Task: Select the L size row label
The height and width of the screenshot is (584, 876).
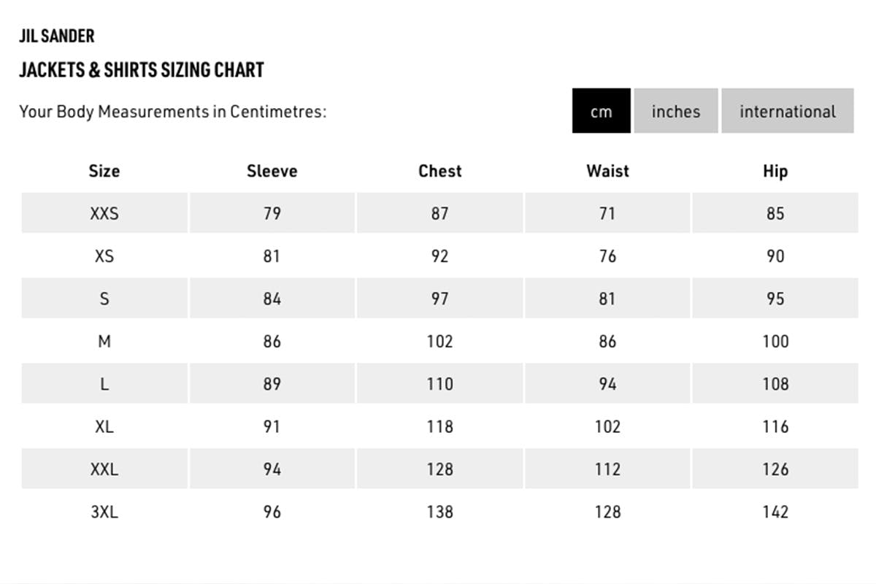Action: [104, 384]
